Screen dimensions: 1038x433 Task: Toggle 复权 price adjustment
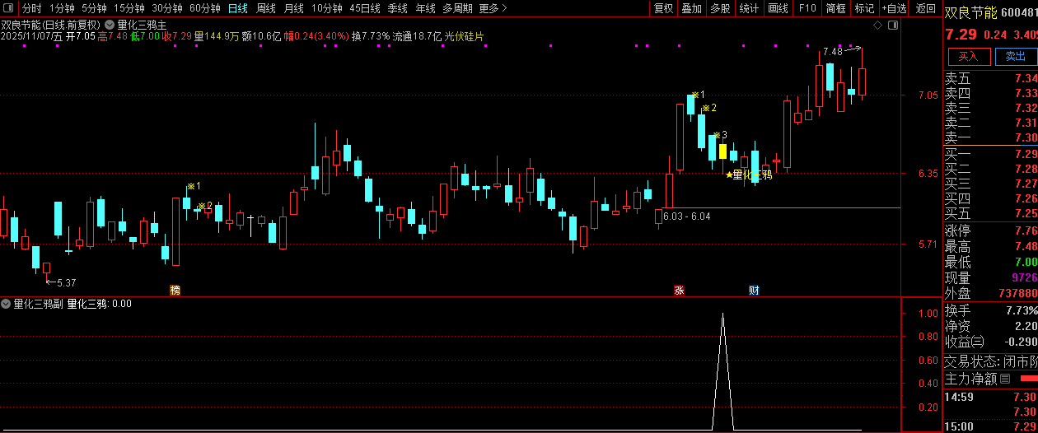(663, 8)
